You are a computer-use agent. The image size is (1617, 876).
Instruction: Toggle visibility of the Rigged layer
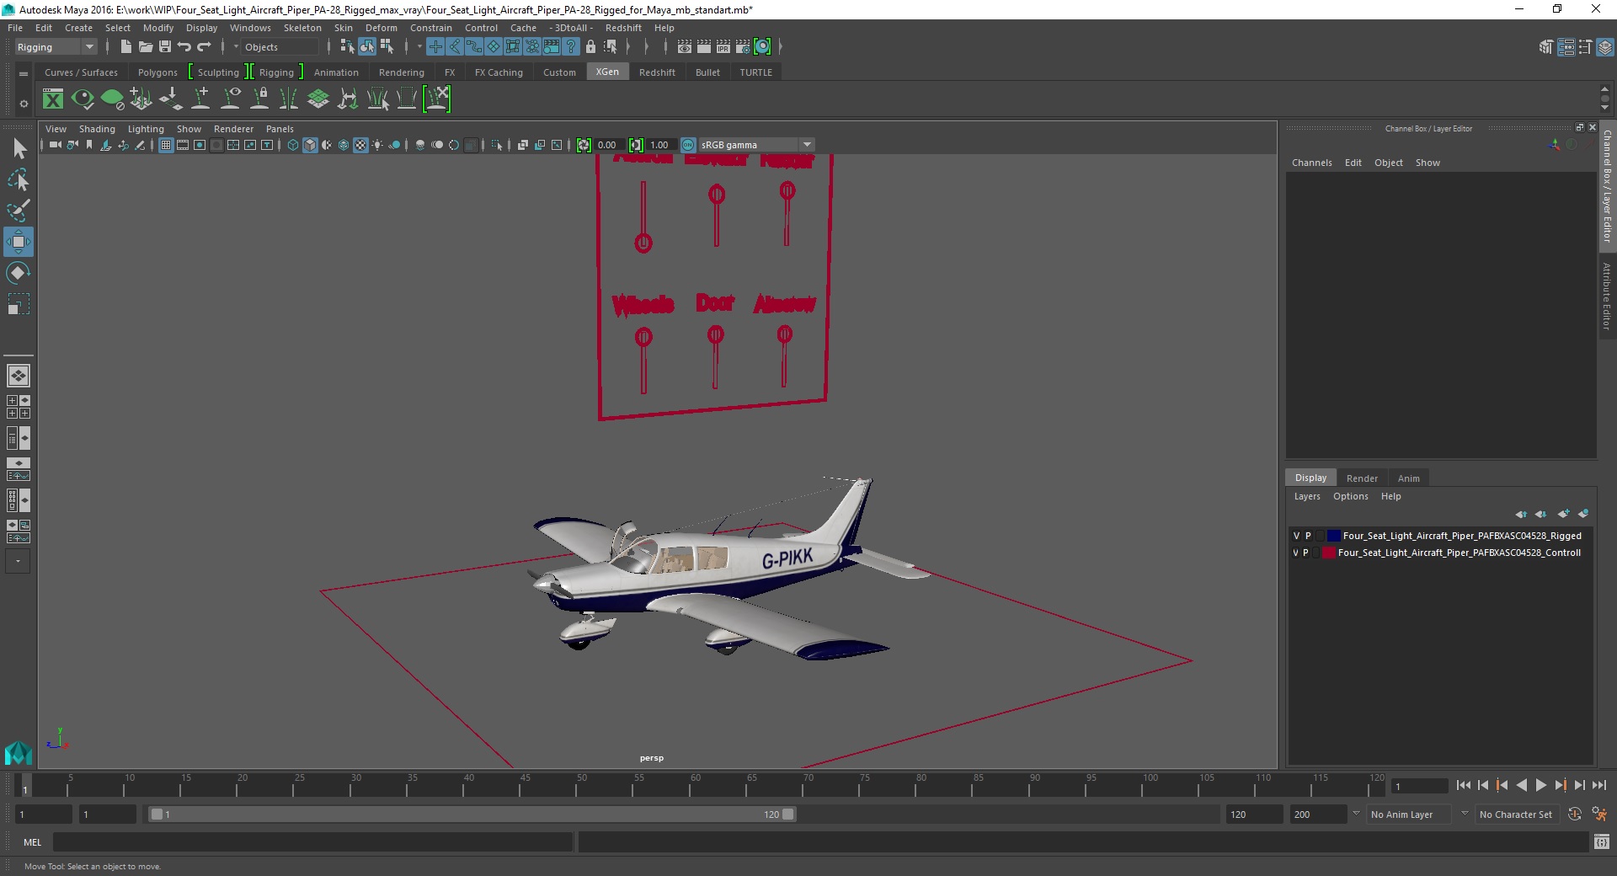(x=1296, y=536)
